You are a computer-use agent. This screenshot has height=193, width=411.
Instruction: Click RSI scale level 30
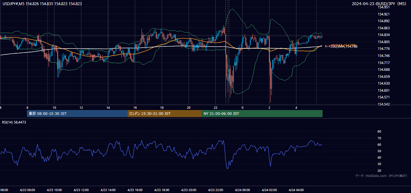click(x=379, y=164)
